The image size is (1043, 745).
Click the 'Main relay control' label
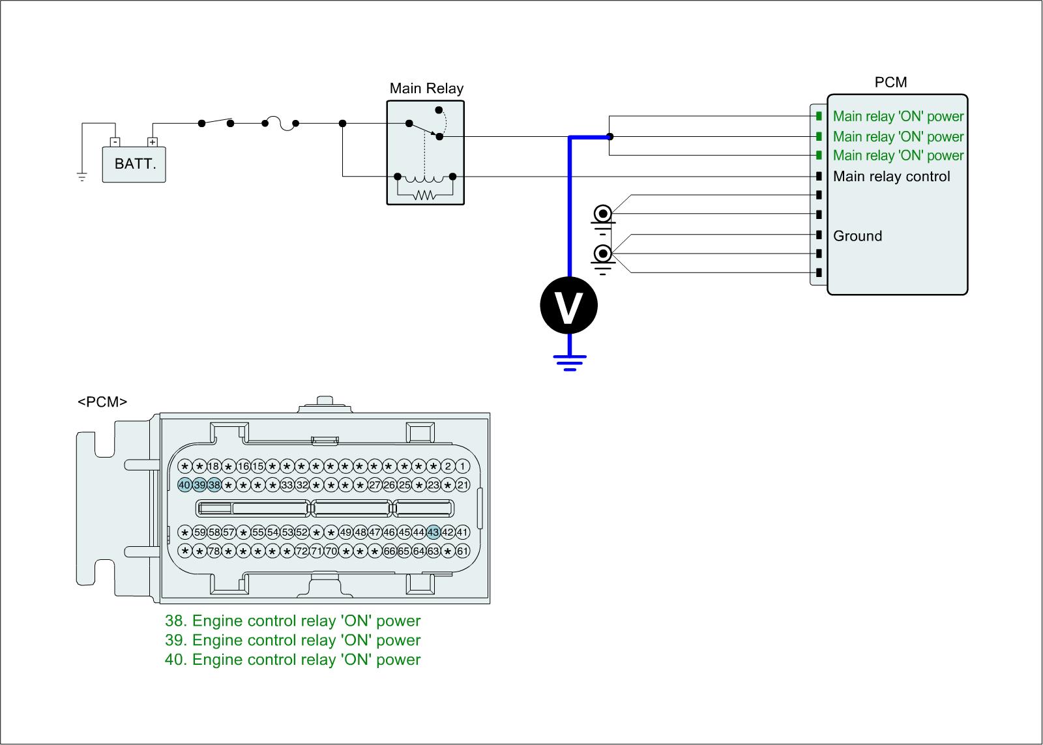(x=891, y=177)
